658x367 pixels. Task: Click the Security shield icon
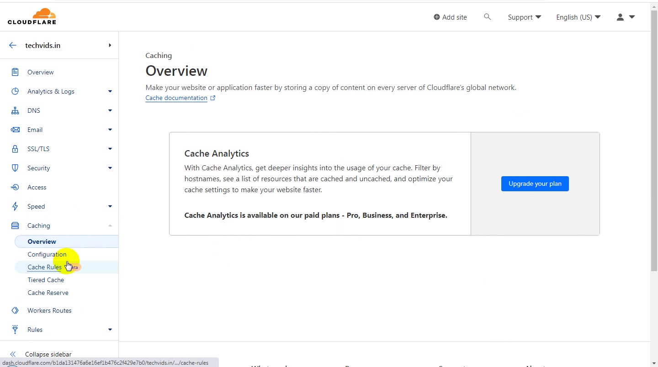(15, 168)
